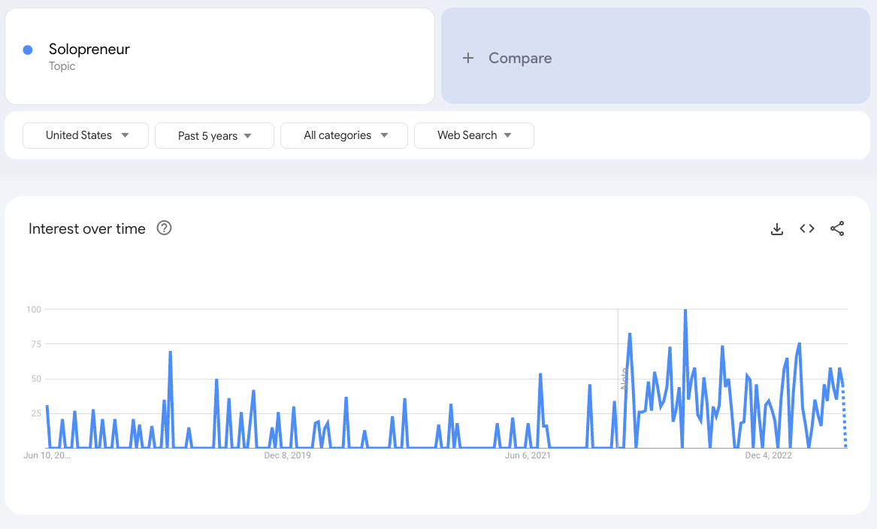
Task: Click the Dec 4, 2022 axis label
Action: 768,455
